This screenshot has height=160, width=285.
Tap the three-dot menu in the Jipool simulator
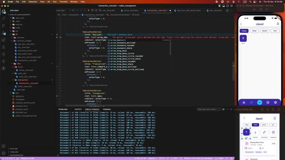(241, 24)
